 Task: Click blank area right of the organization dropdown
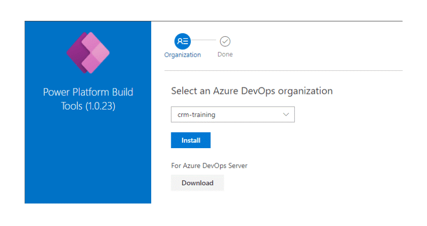pos(347,115)
